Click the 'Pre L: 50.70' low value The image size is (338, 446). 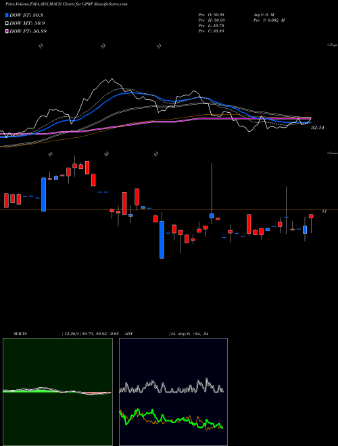212,25
